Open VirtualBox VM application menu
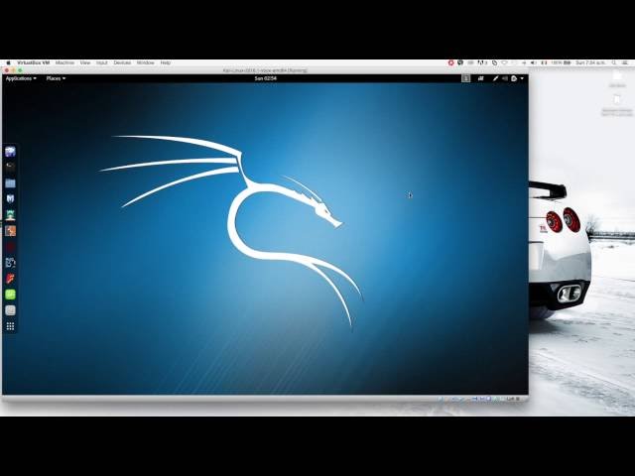Viewport: 635px width, 476px height. point(33,63)
